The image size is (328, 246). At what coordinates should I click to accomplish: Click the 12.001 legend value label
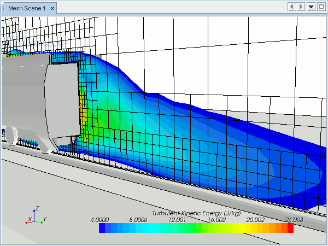[x=178, y=219]
